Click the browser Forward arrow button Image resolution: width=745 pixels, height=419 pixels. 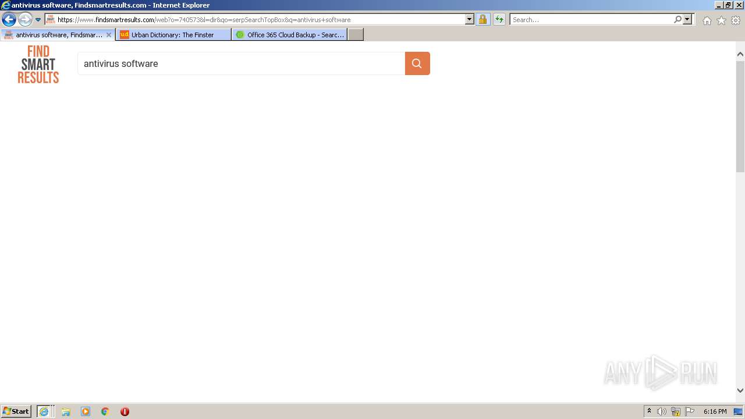(25, 20)
